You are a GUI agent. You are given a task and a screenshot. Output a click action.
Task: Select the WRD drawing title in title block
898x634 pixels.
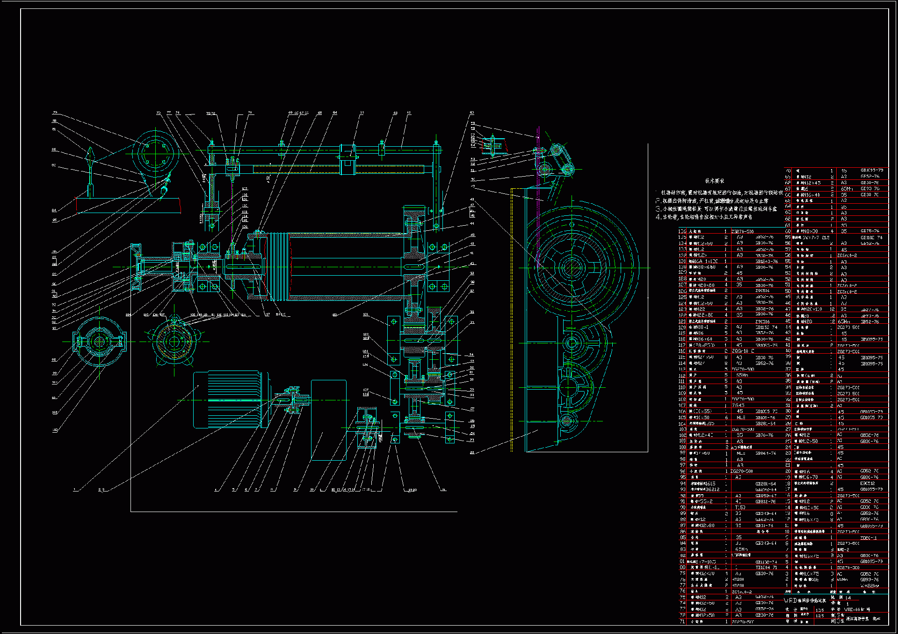tap(804, 600)
